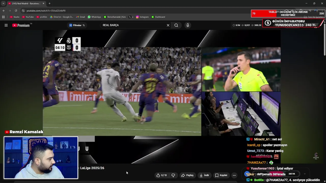
Task: Clear the REAL BARÇA search text
Action: 168,25
